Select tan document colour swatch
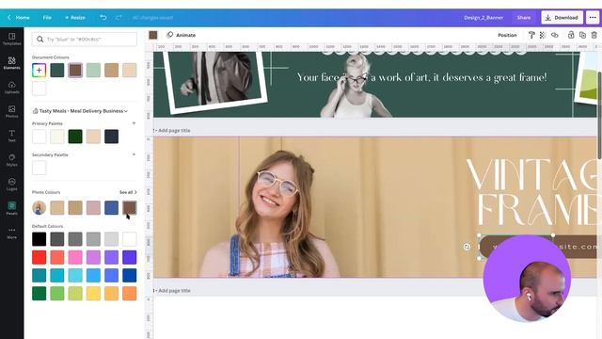The height and width of the screenshot is (339, 602). 111,70
